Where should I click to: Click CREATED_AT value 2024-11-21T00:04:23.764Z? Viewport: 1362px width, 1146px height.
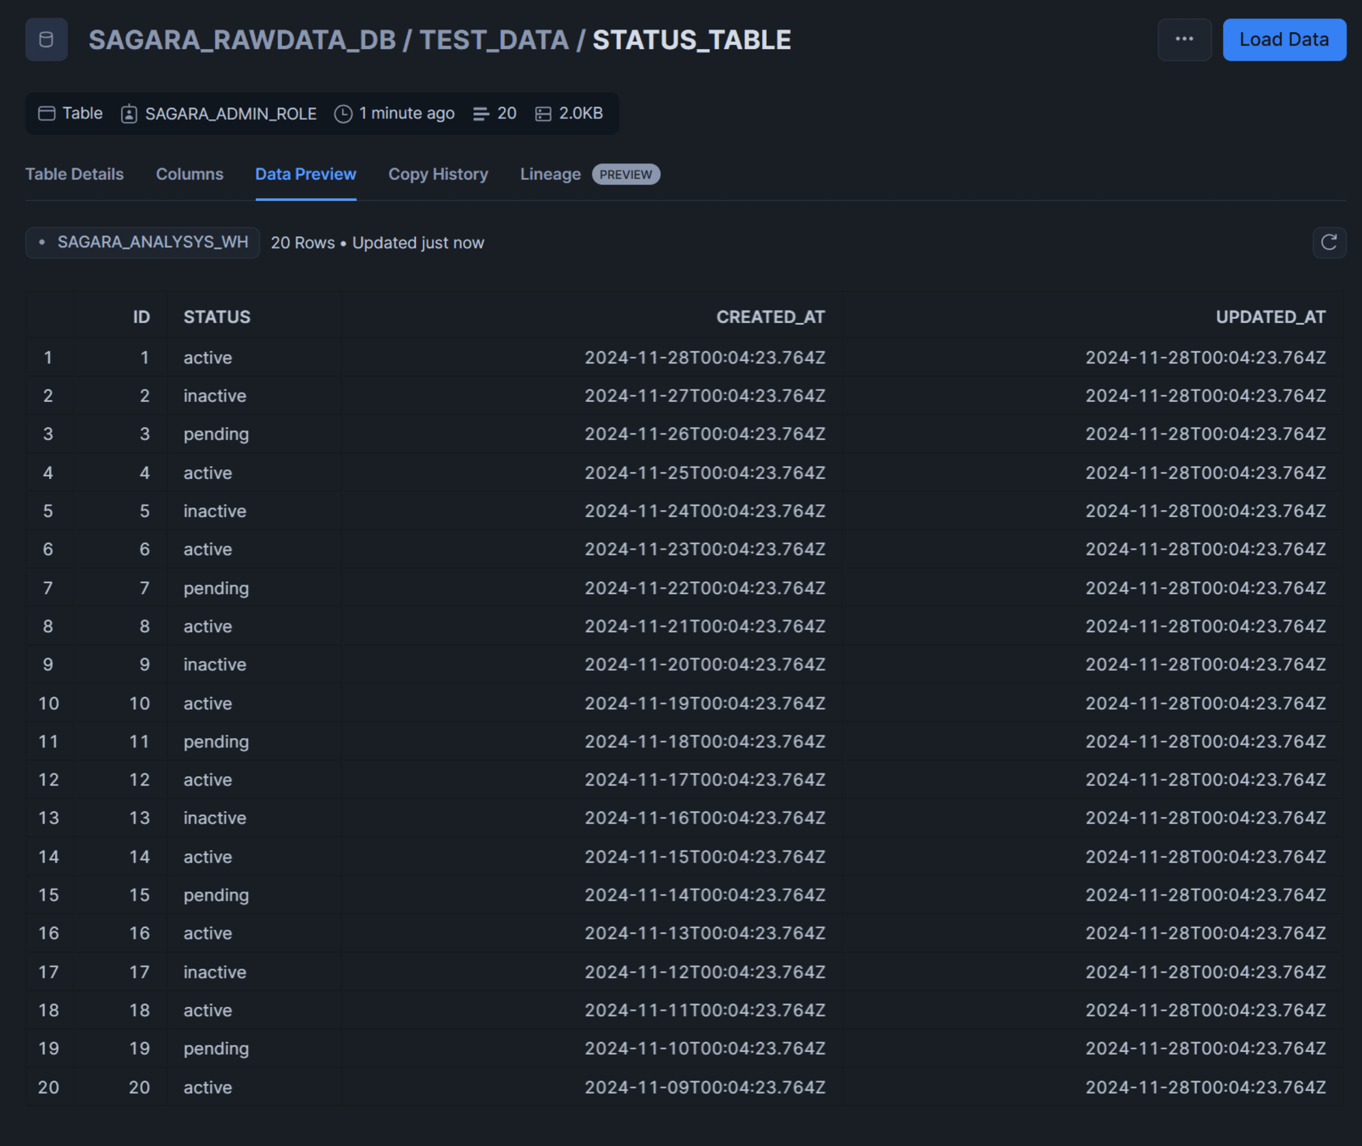[x=705, y=626]
